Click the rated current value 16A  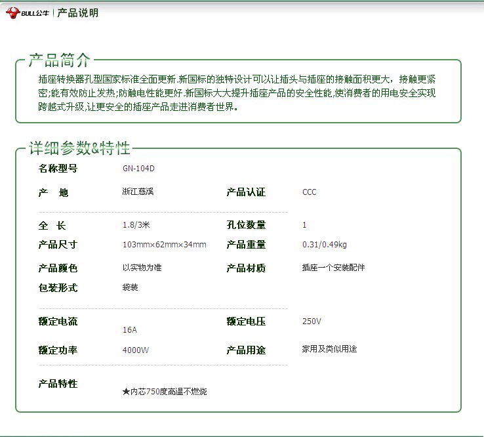130,330
